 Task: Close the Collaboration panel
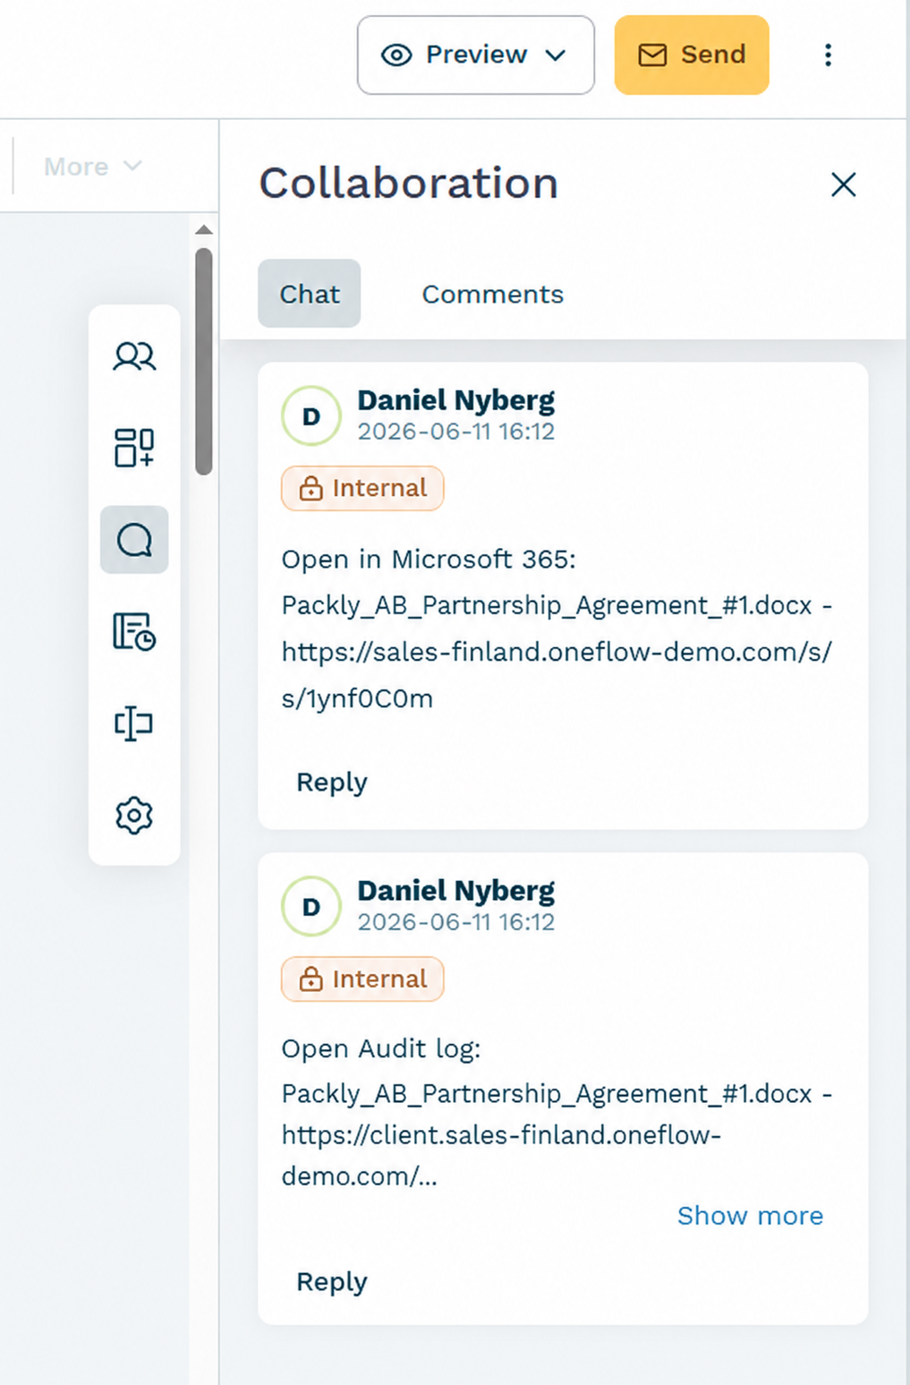844,184
